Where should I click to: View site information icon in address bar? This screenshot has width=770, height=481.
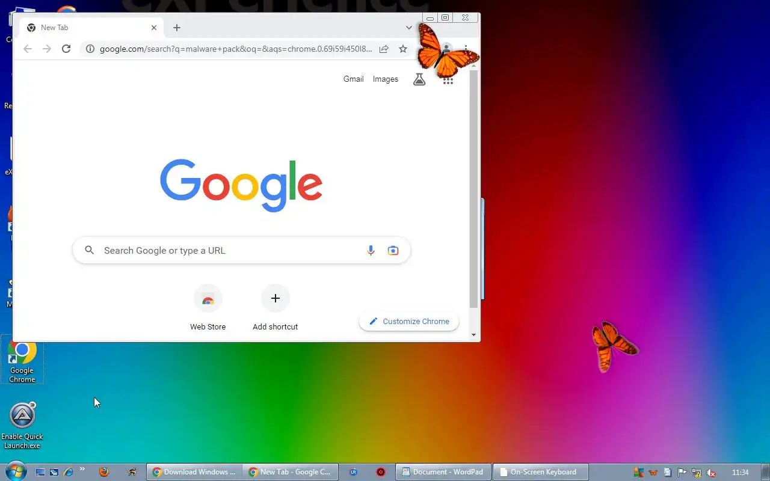[90, 49]
